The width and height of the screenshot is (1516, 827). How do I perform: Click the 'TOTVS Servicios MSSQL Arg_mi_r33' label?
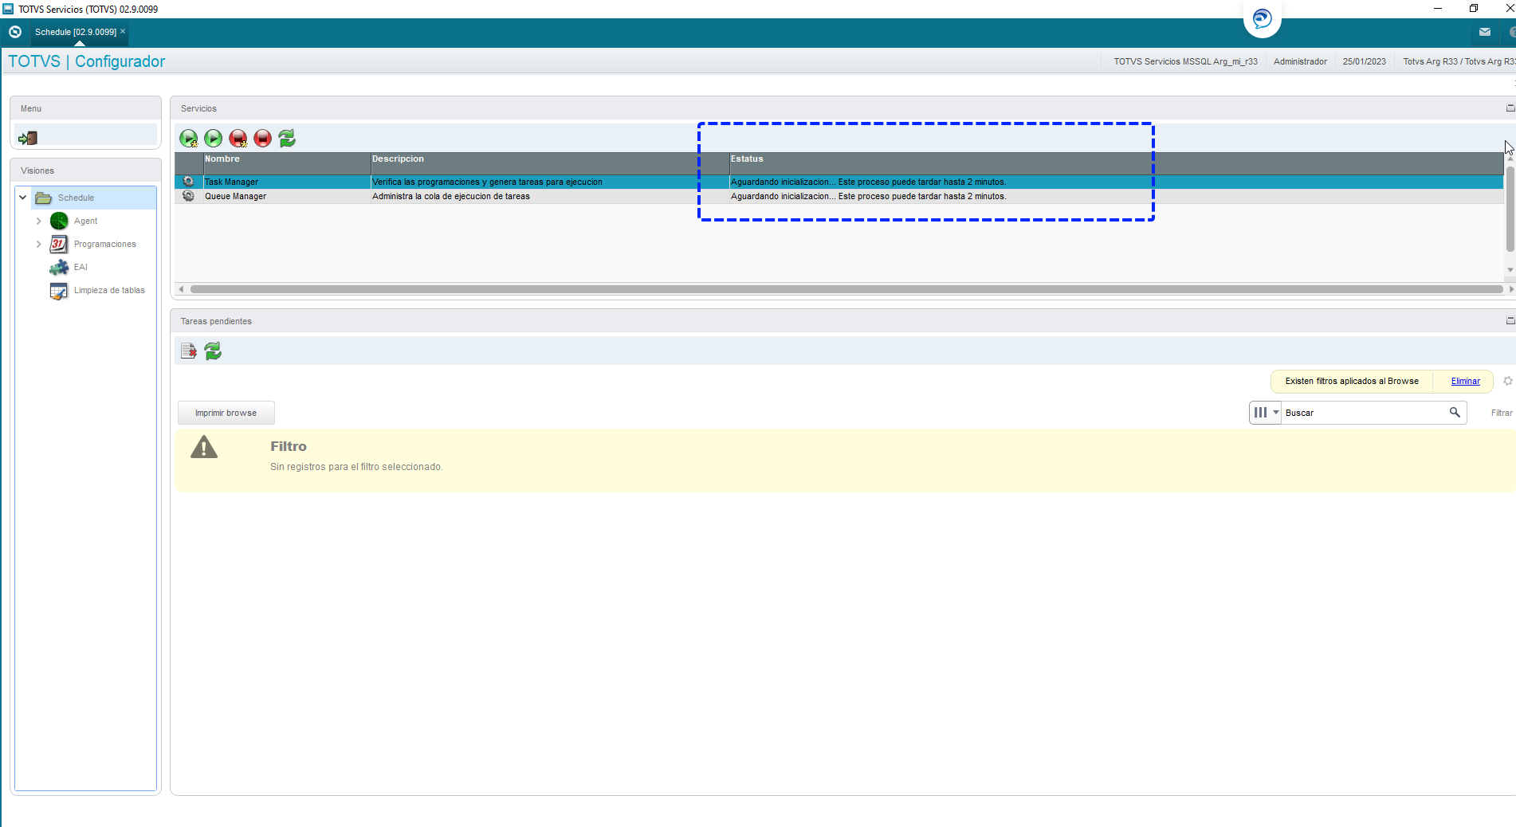1186,61
